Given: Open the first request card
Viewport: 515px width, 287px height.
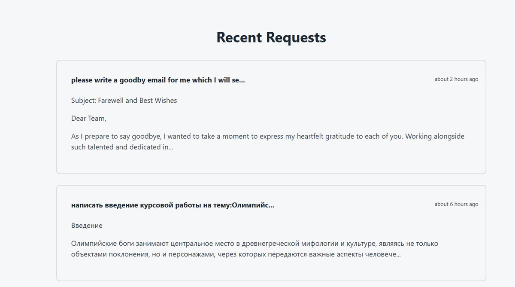Looking at the screenshot, I should pos(271,117).
